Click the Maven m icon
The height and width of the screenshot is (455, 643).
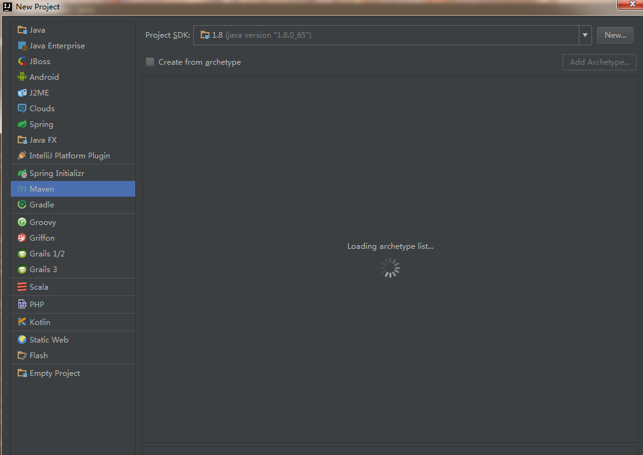[22, 189]
